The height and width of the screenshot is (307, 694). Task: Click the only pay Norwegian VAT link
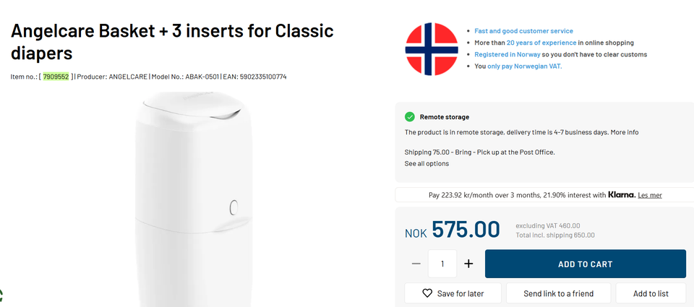524,66
